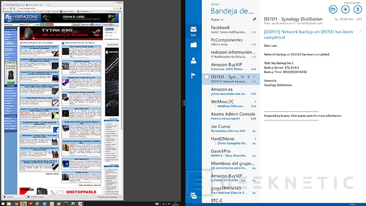Open the 'Otros marcadores' bookmarks folder
366x206 pixels.
click(x=116, y=12)
